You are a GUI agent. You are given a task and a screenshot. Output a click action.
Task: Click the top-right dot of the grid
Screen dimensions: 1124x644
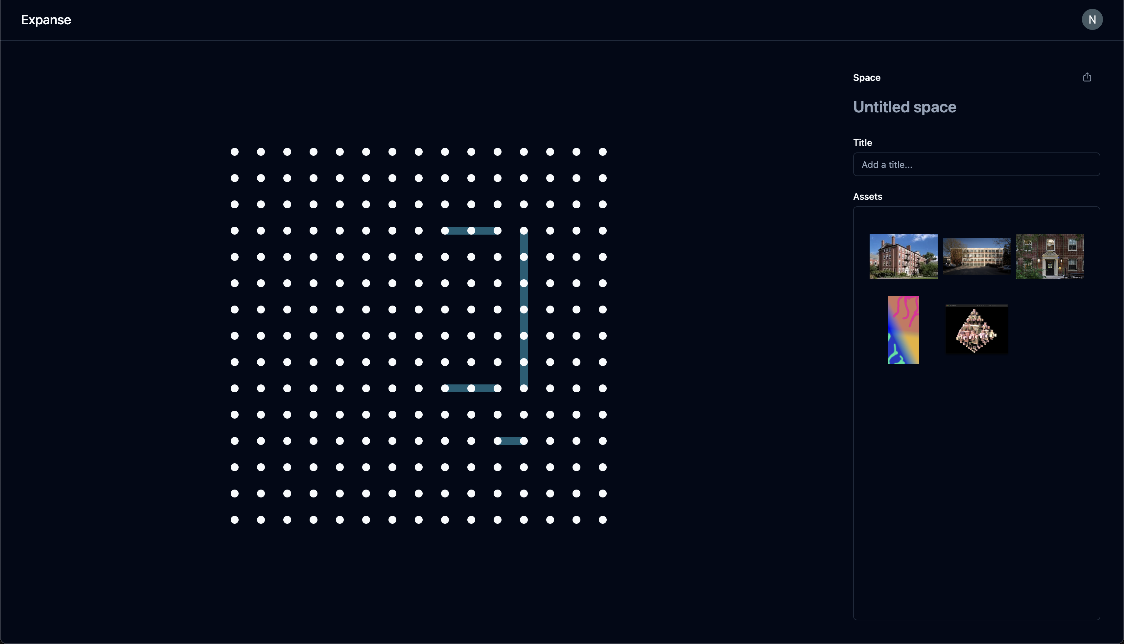[602, 152]
